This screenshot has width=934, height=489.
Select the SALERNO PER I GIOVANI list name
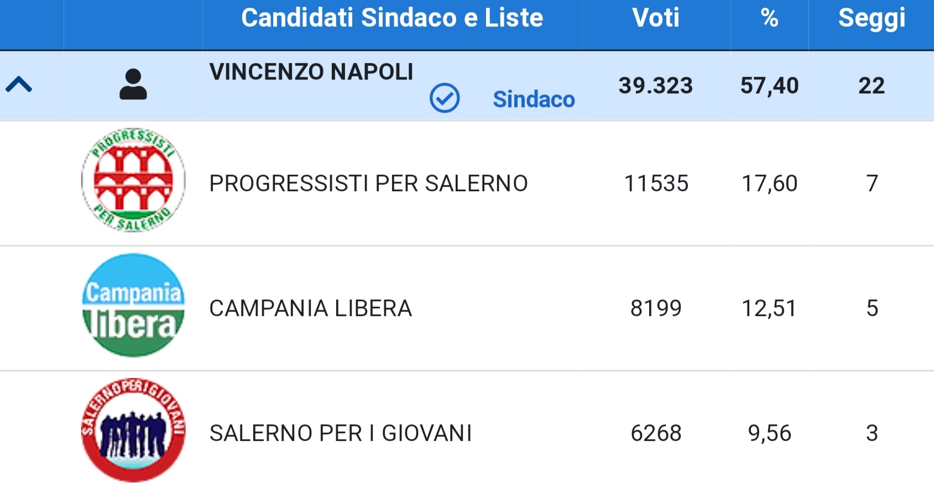[341, 433]
